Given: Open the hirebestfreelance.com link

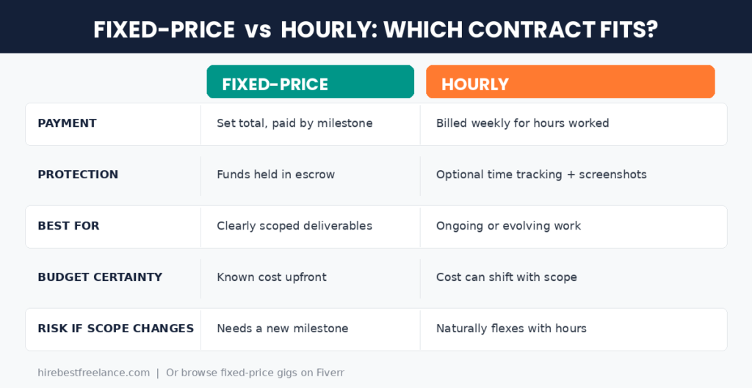Looking at the screenshot, I should pyautogui.click(x=93, y=373).
